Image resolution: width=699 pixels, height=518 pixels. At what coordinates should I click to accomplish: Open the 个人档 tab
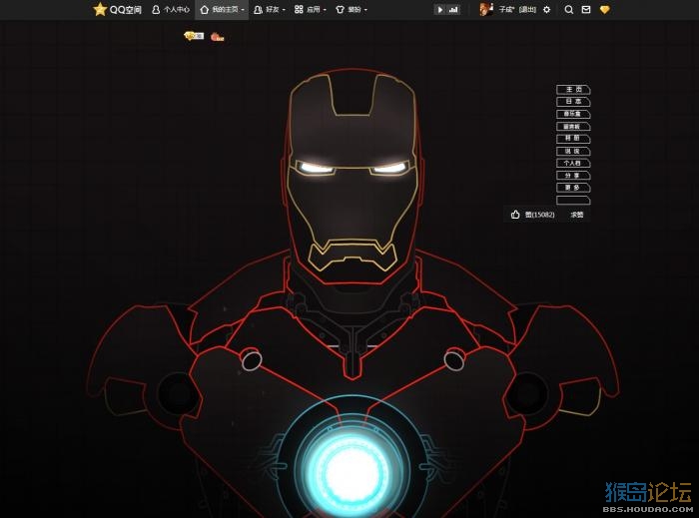(x=573, y=163)
